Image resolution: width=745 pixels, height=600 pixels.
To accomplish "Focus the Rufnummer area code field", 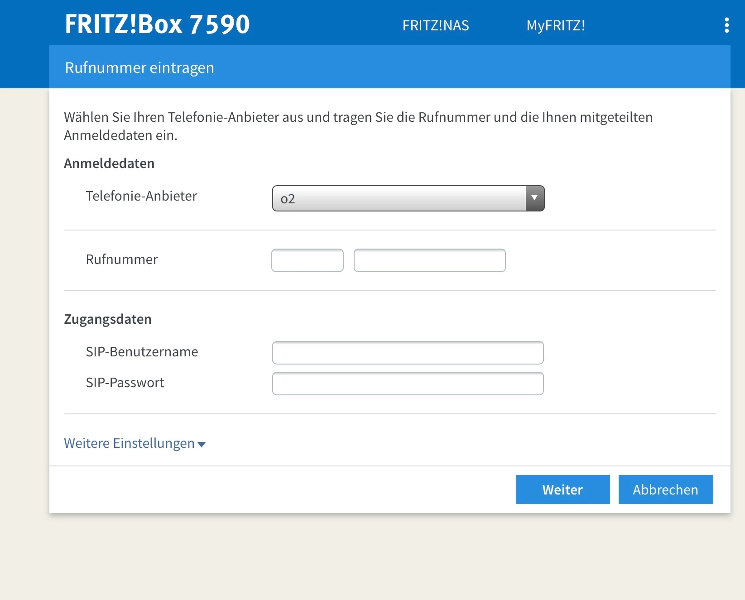I will coord(308,260).
